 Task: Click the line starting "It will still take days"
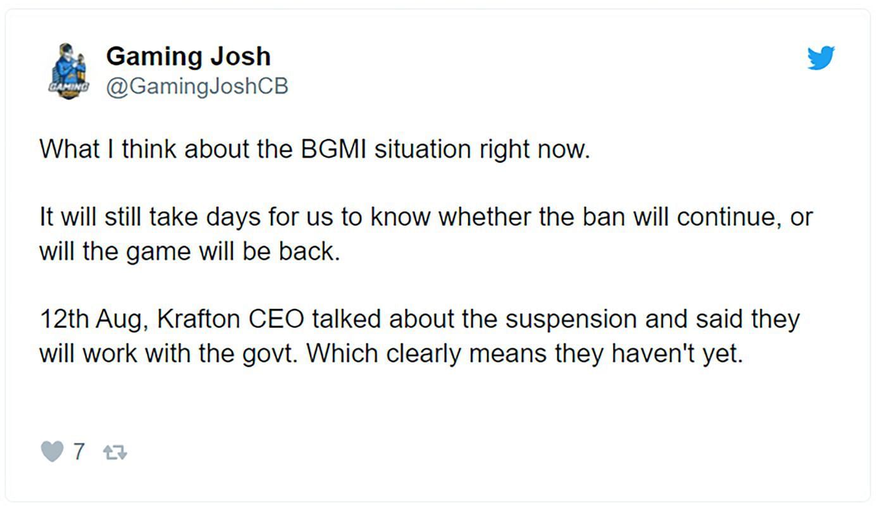pyautogui.click(x=425, y=217)
